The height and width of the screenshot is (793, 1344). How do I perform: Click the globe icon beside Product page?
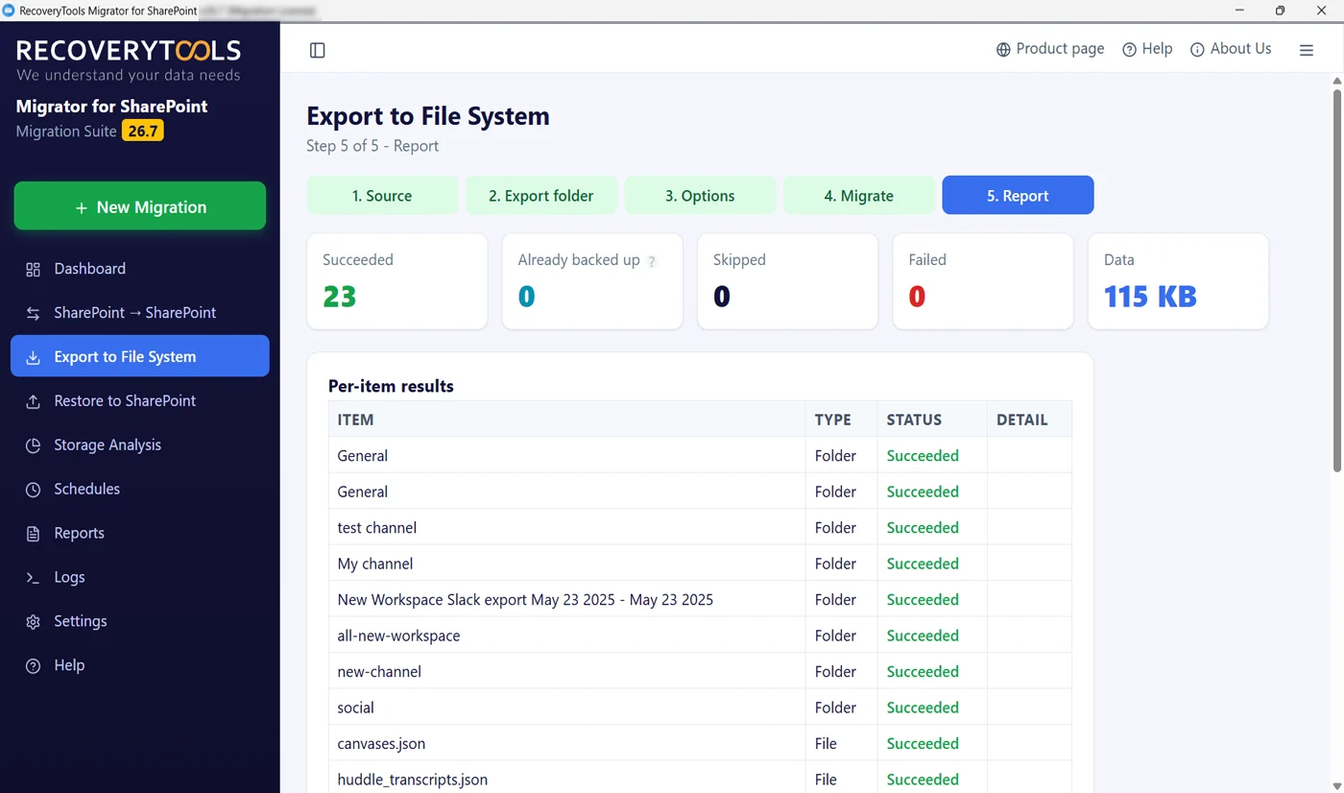1003,50
